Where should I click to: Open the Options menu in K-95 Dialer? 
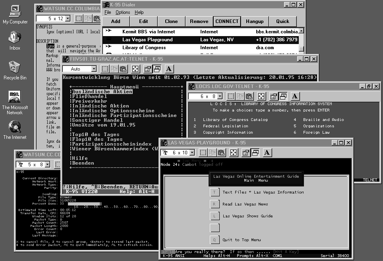pyautogui.click(x=123, y=12)
